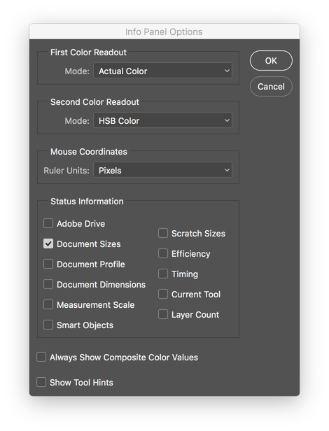The image size is (329, 431).
Task: Enable the Measurement Scale checkbox
Action: click(48, 304)
